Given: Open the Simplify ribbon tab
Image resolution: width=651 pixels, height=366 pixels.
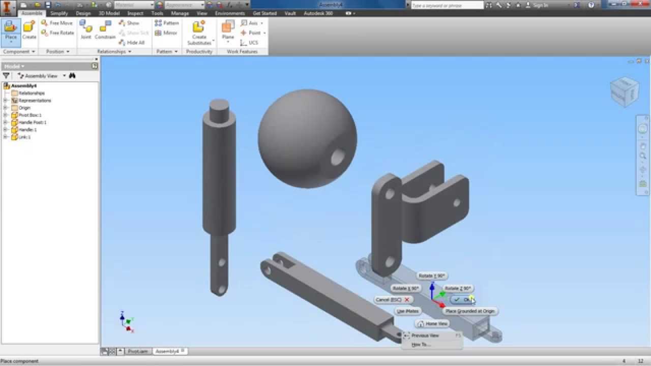Looking at the screenshot, I should [x=59, y=13].
